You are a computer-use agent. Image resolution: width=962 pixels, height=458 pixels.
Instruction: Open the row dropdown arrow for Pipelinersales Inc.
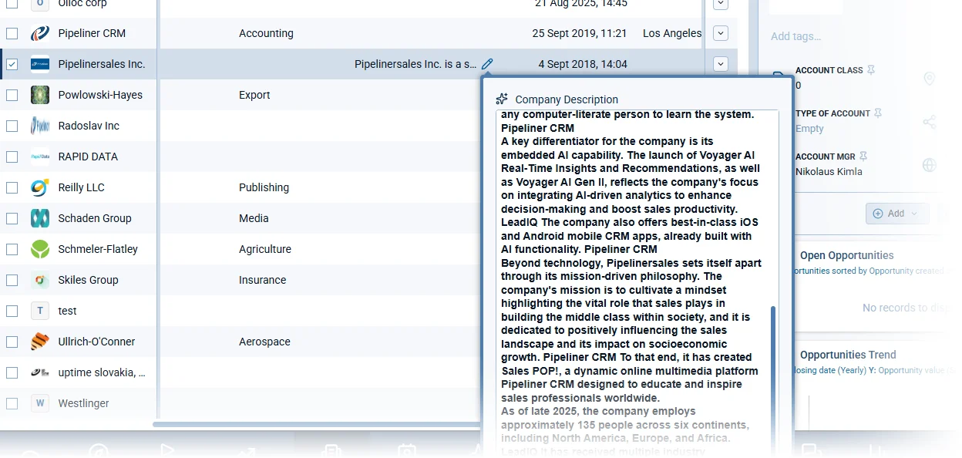click(721, 64)
